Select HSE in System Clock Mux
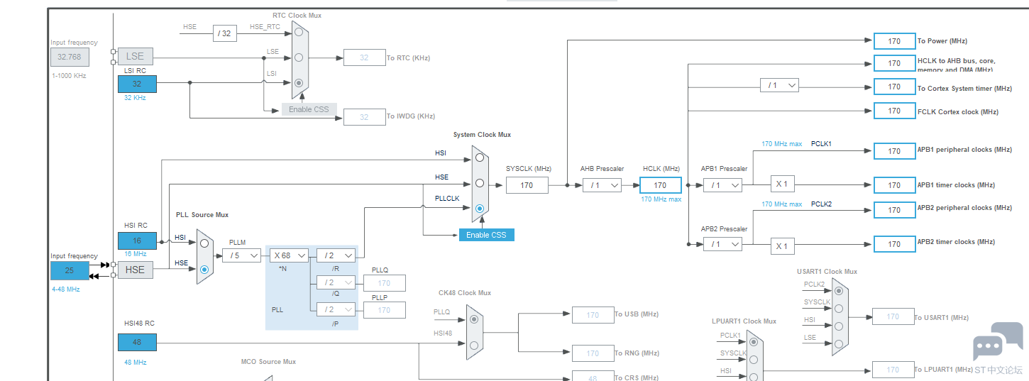 click(x=480, y=182)
